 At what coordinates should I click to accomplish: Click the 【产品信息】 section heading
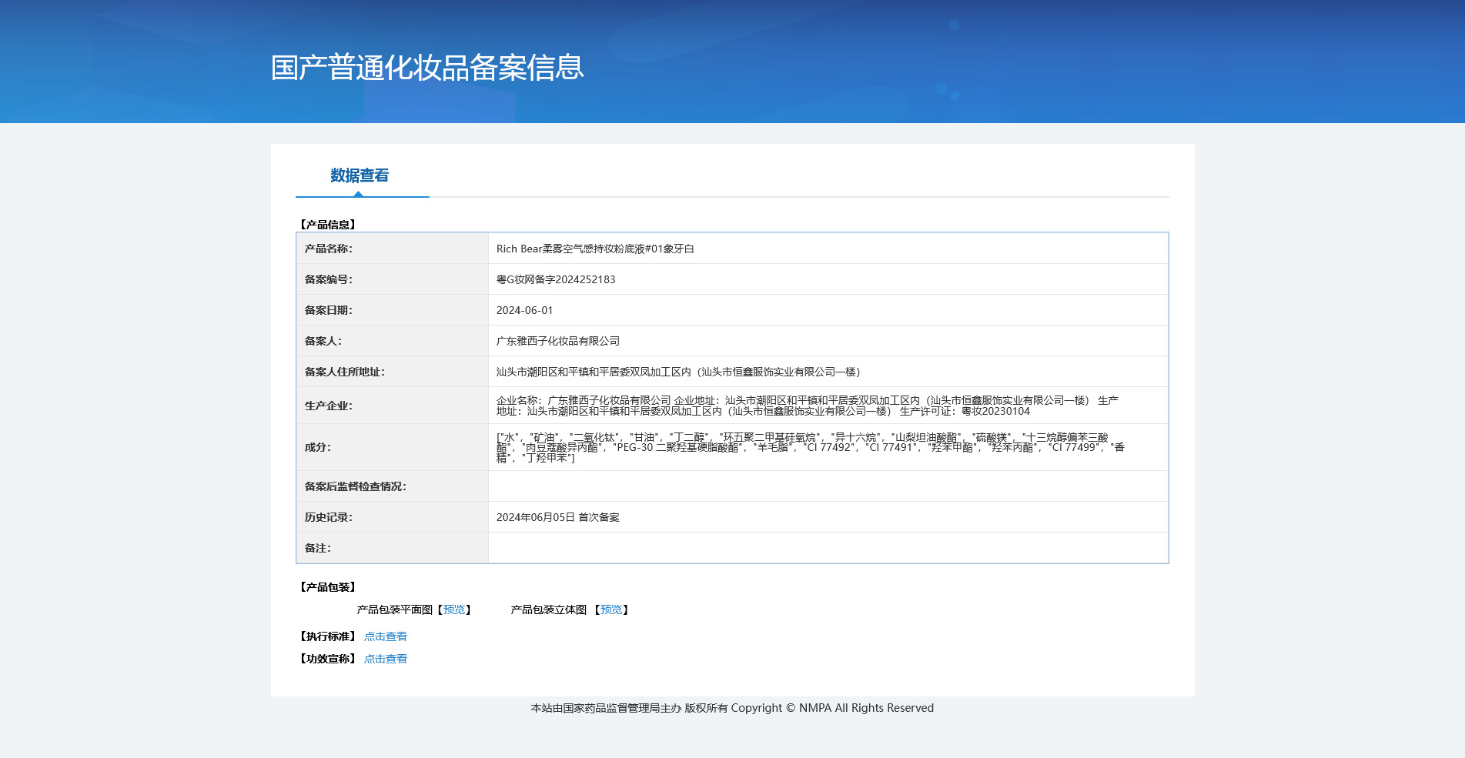[x=327, y=225]
